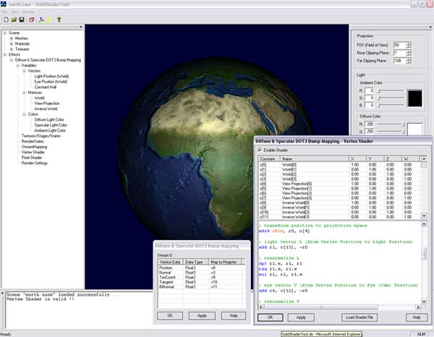434x337 pixels.
Task: Click the Save floppy disk icon
Action: pyautogui.click(x=22, y=20)
